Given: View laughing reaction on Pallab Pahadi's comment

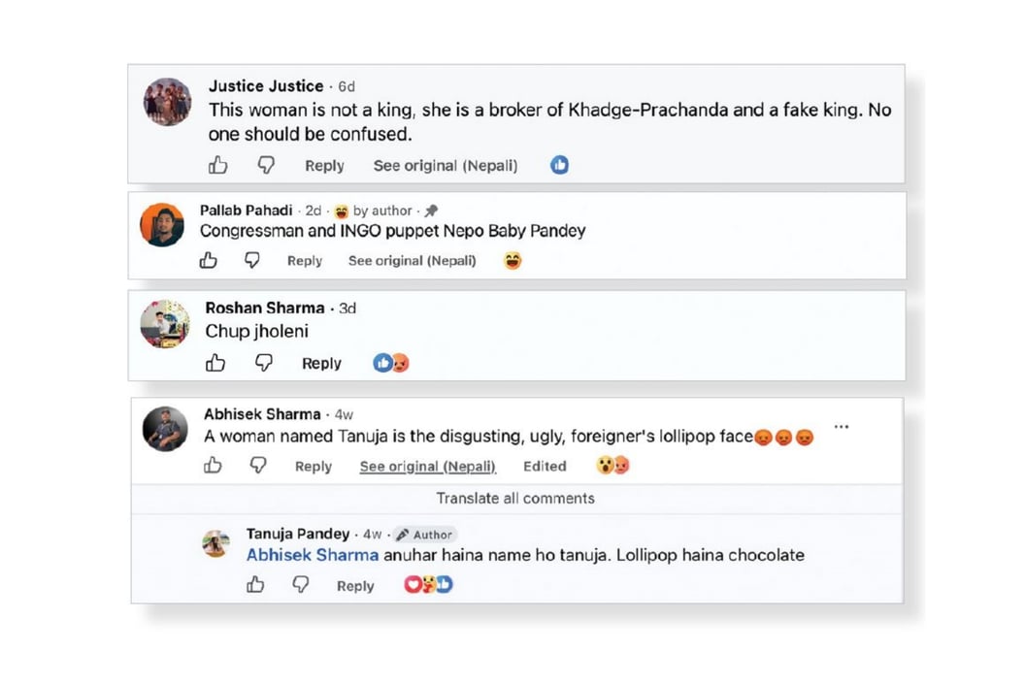Looking at the screenshot, I should point(513,261).
